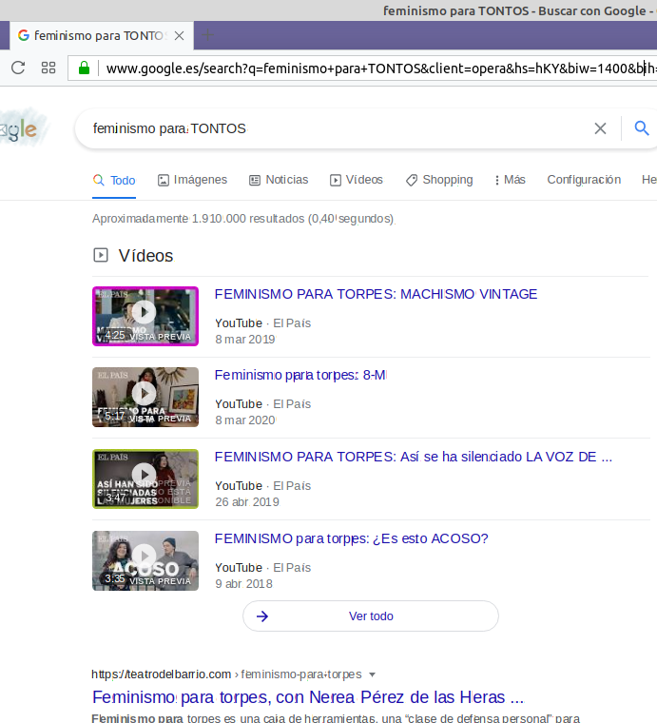Switch to the Vídeos tab
The image size is (657, 723).
point(357,180)
